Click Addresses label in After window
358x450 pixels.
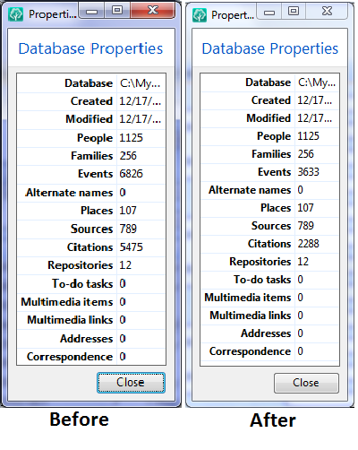click(266, 333)
